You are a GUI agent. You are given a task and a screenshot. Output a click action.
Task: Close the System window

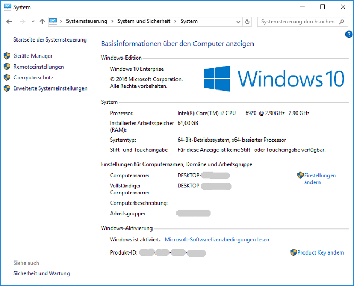pyautogui.click(x=343, y=7)
